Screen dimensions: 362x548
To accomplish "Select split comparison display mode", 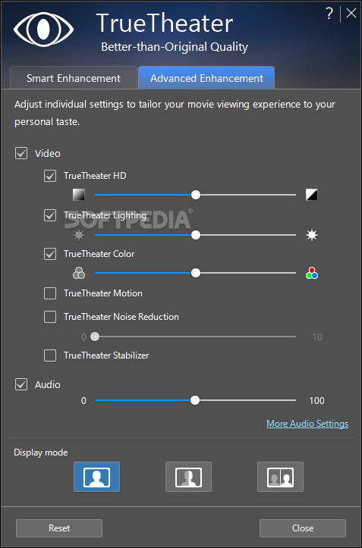I will (188, 477).
